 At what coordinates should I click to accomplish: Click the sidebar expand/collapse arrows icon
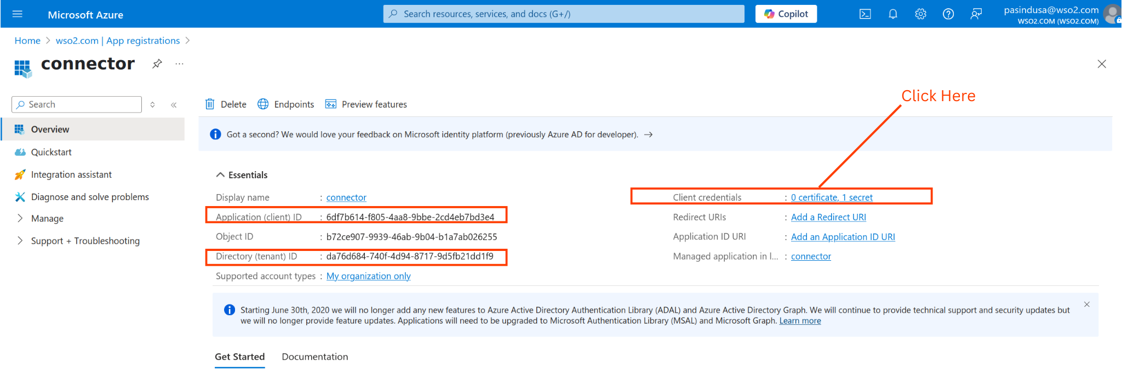point(153,104)
